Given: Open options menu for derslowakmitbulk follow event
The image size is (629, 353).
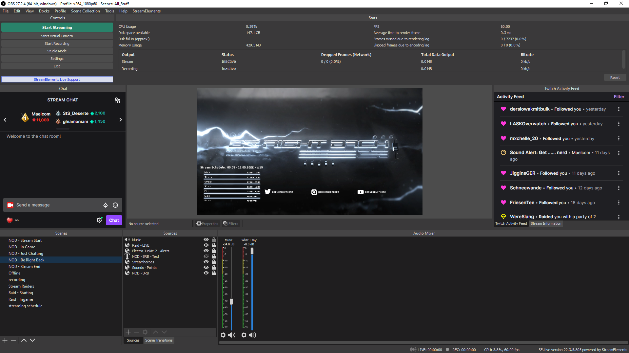Looking at the screenshot, I should click(619, 109).
